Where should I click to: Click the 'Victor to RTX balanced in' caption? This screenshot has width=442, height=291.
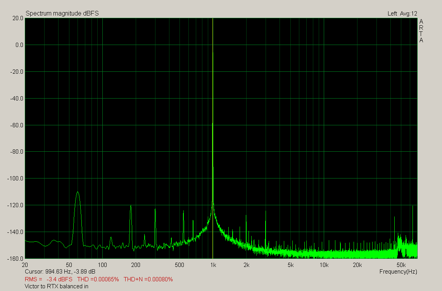pyautogui.click(x=56, y=286)
